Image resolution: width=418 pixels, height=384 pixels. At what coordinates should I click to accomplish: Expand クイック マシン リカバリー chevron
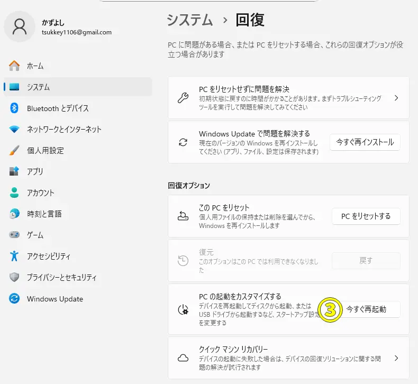click(396, 358)
